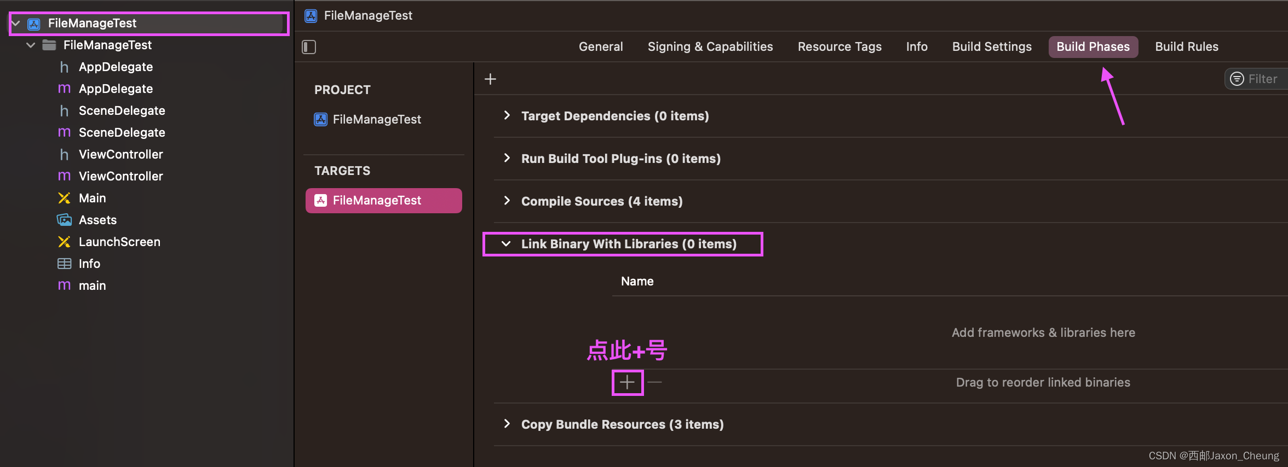
Task: Collapse the FileManageTest project root chevron
Action: [x=16, y=24]
